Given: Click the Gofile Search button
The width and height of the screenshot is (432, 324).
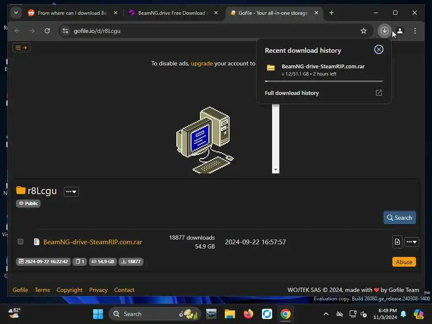Looking at the screenshot, I should click(400, 218).
